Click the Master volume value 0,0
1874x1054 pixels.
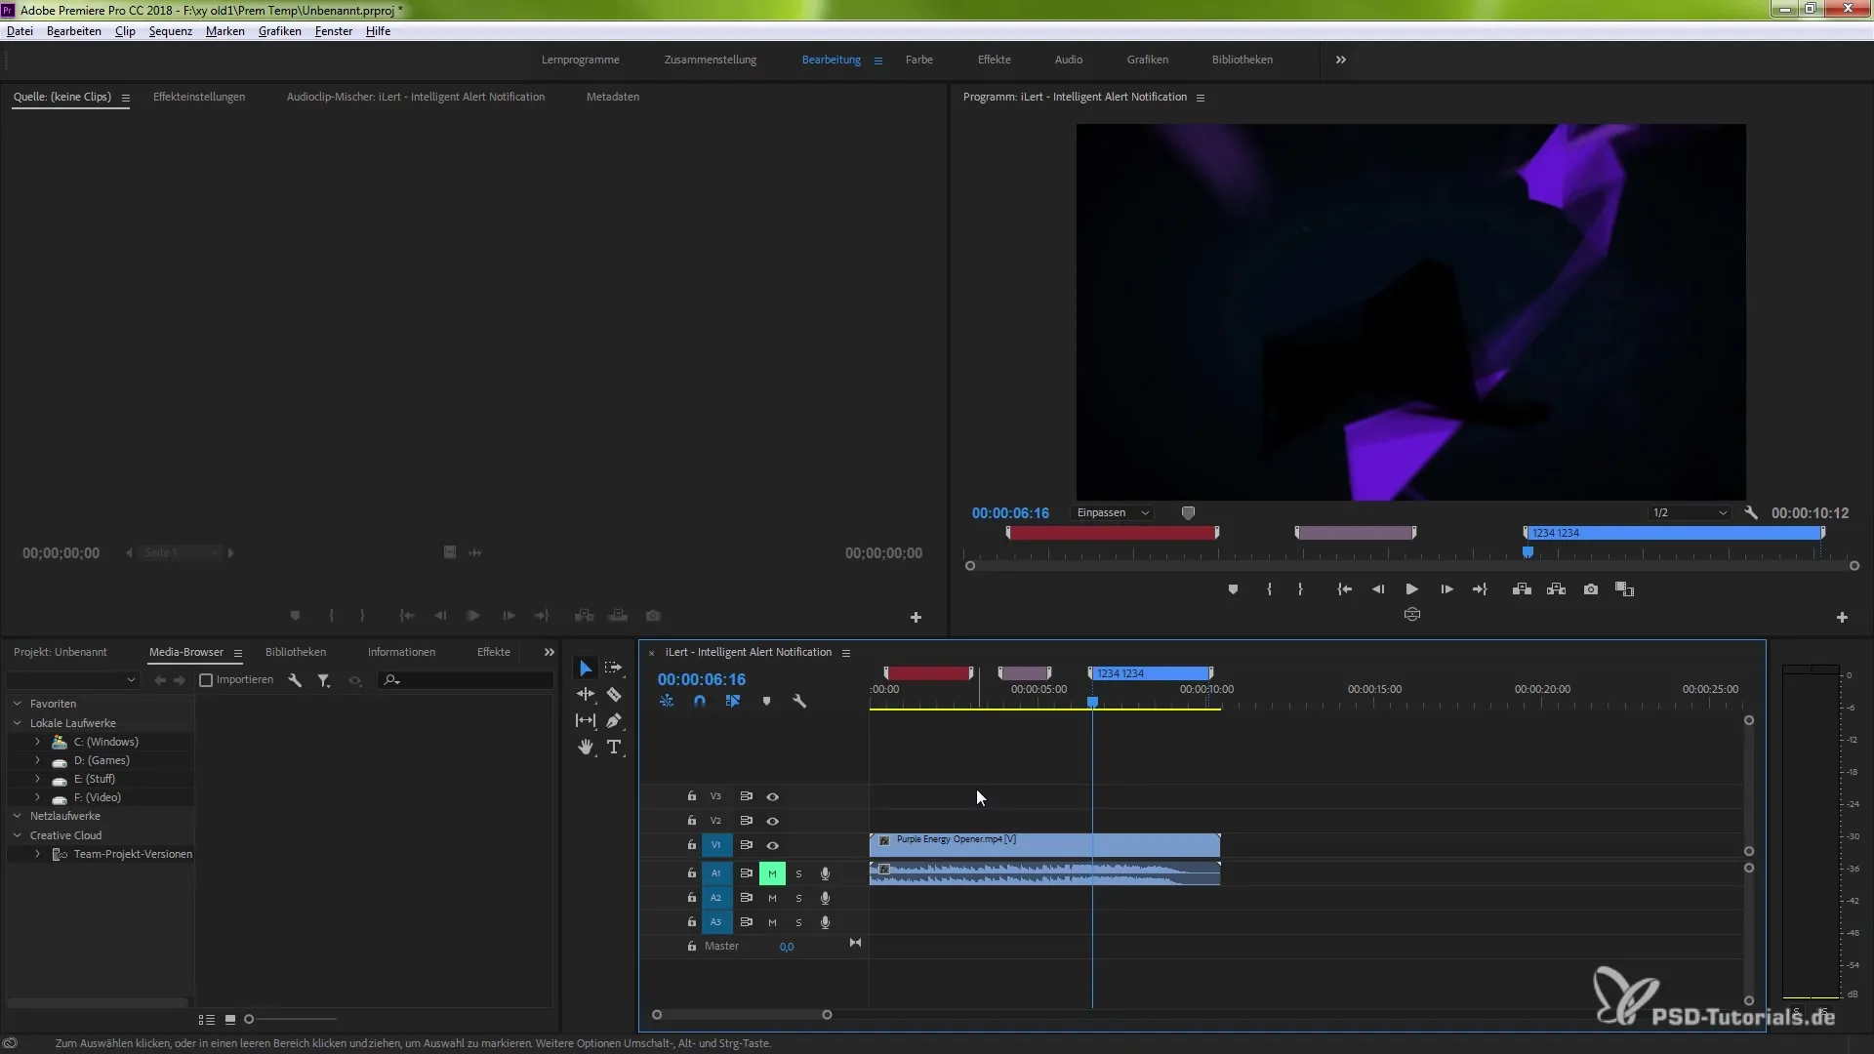point(786,947)
